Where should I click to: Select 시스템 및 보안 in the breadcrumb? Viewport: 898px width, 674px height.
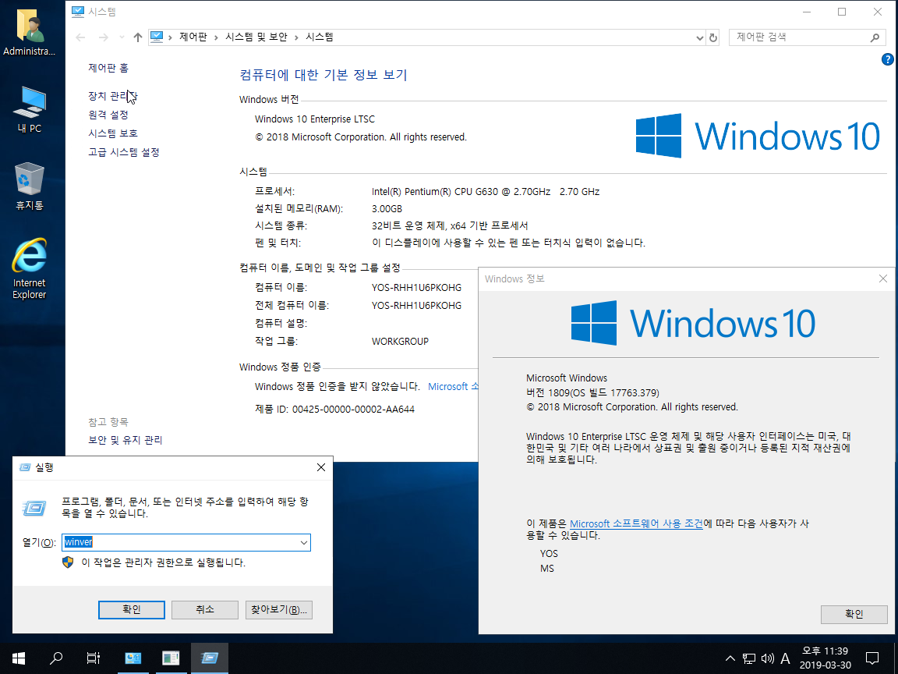pyautogui.click(x=256, y=37)
